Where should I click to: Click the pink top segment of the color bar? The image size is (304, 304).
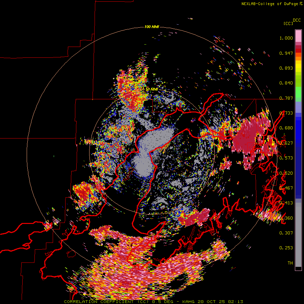click(x=298, y=36)
